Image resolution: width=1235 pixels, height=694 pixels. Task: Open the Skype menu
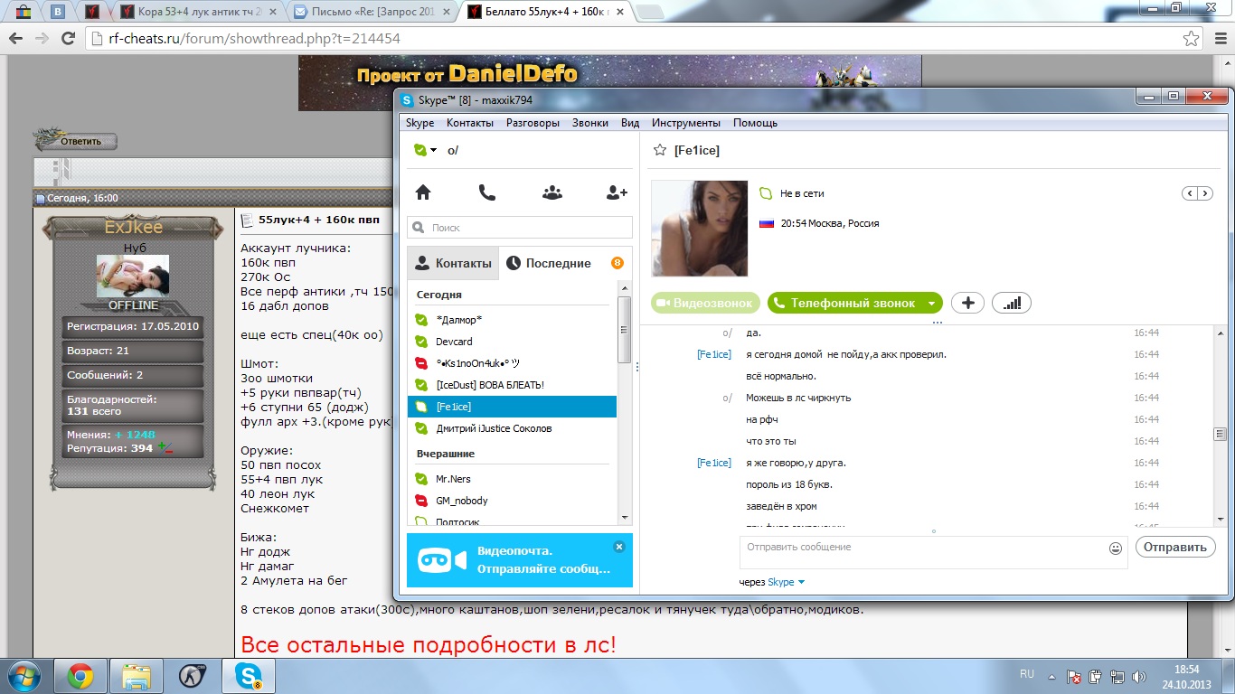(x=420, y=123)
